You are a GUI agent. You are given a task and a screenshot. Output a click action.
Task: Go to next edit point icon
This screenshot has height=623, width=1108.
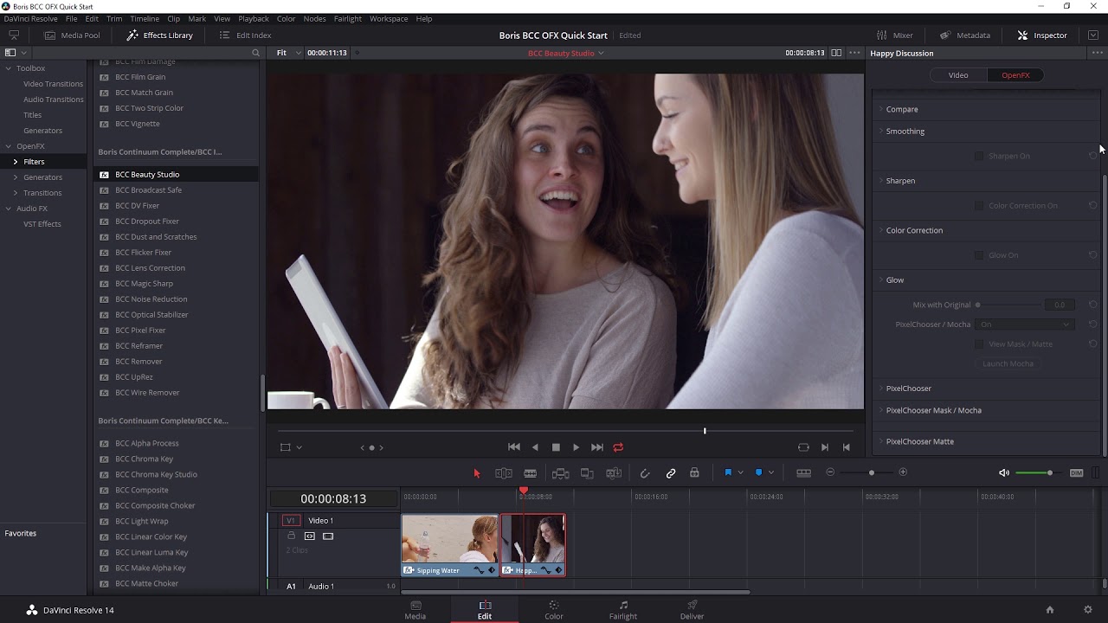[x=825, y=447]
